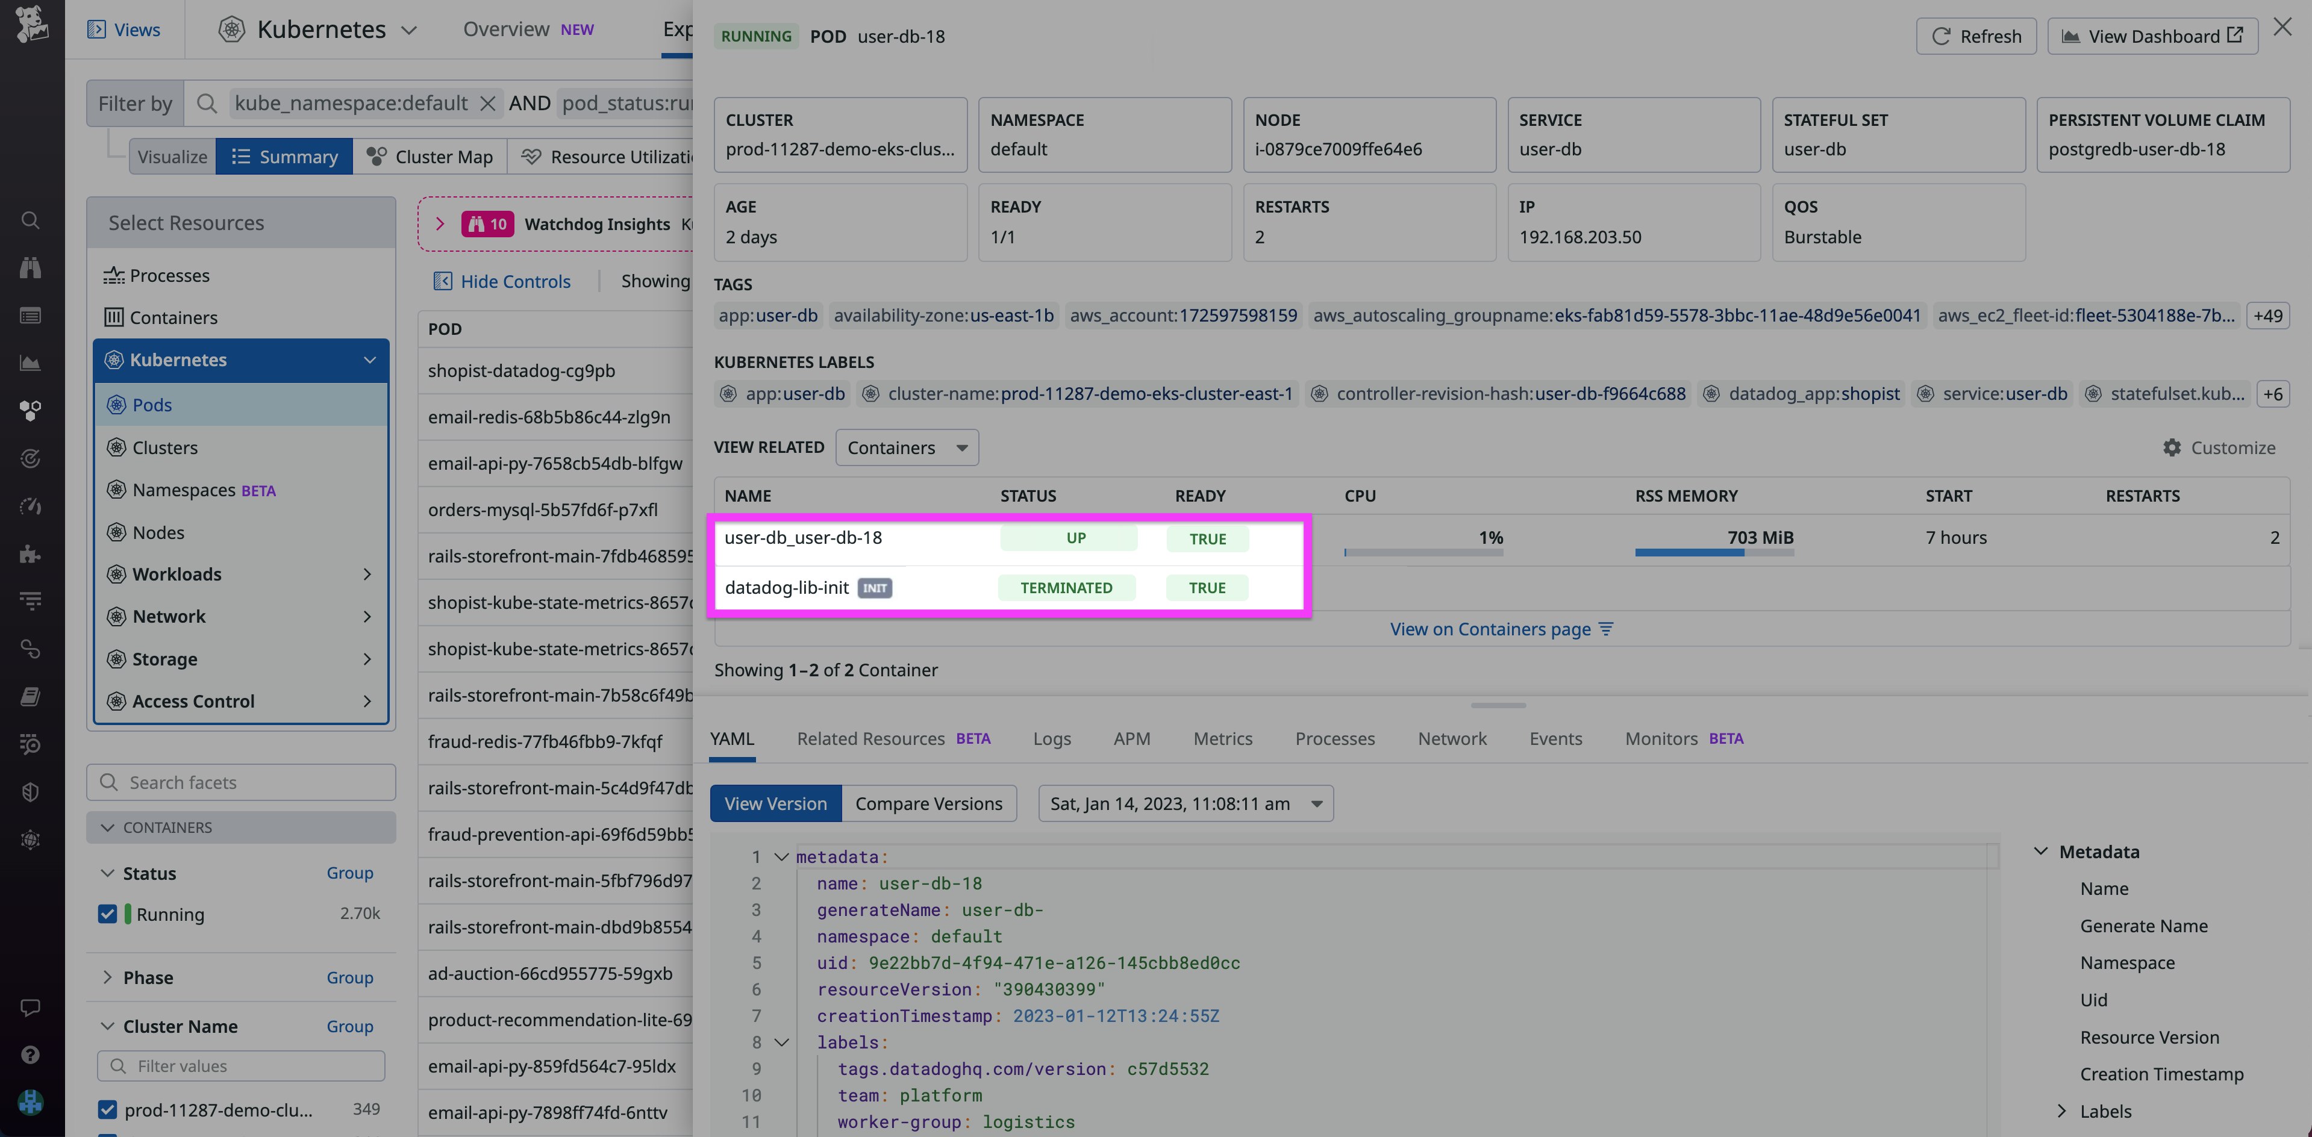The image size is (2312, 1137).
Task: Open the Dashboards graph icon in sidebar
Action: 31,364
